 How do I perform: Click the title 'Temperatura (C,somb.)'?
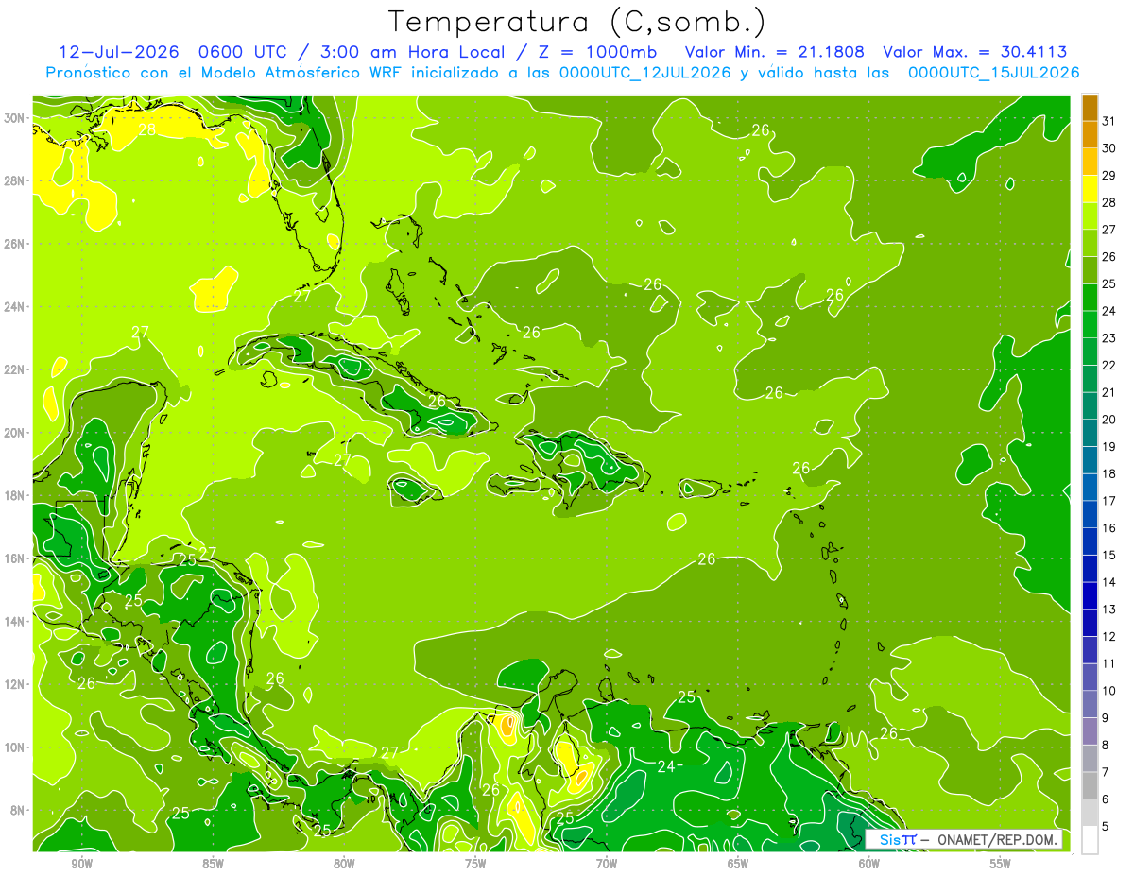(x=577, y=22)
